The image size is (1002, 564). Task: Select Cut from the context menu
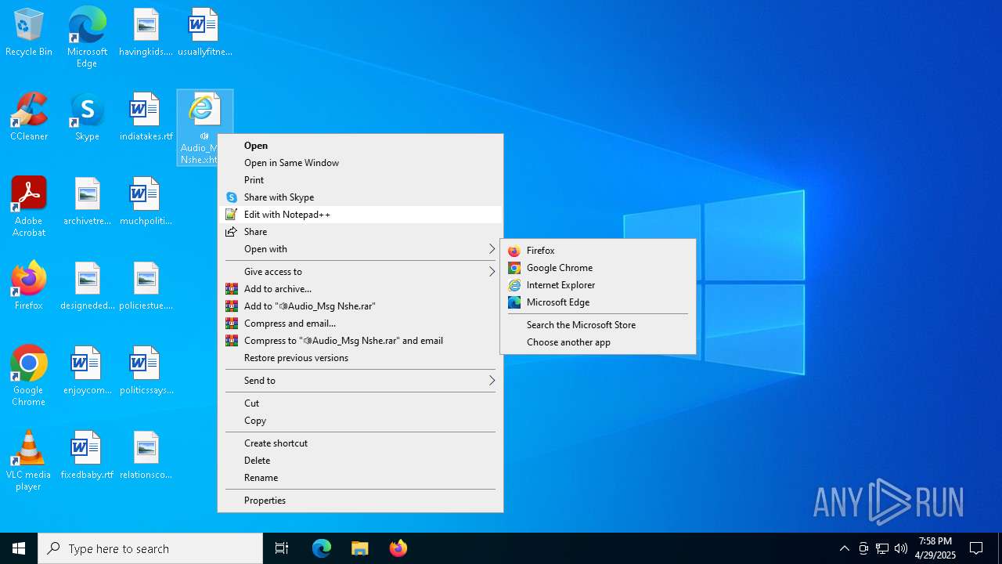[360, 403]
